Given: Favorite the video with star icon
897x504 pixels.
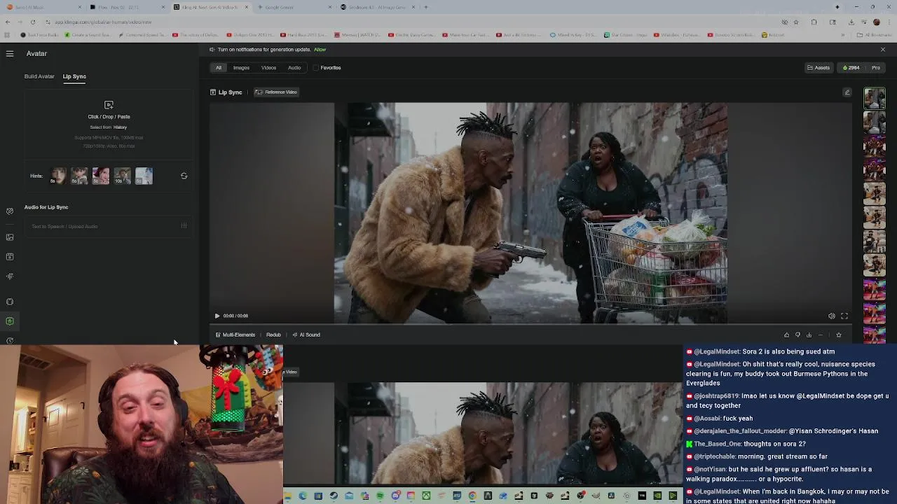Looking at the screenshot, I should click(838, 335).
